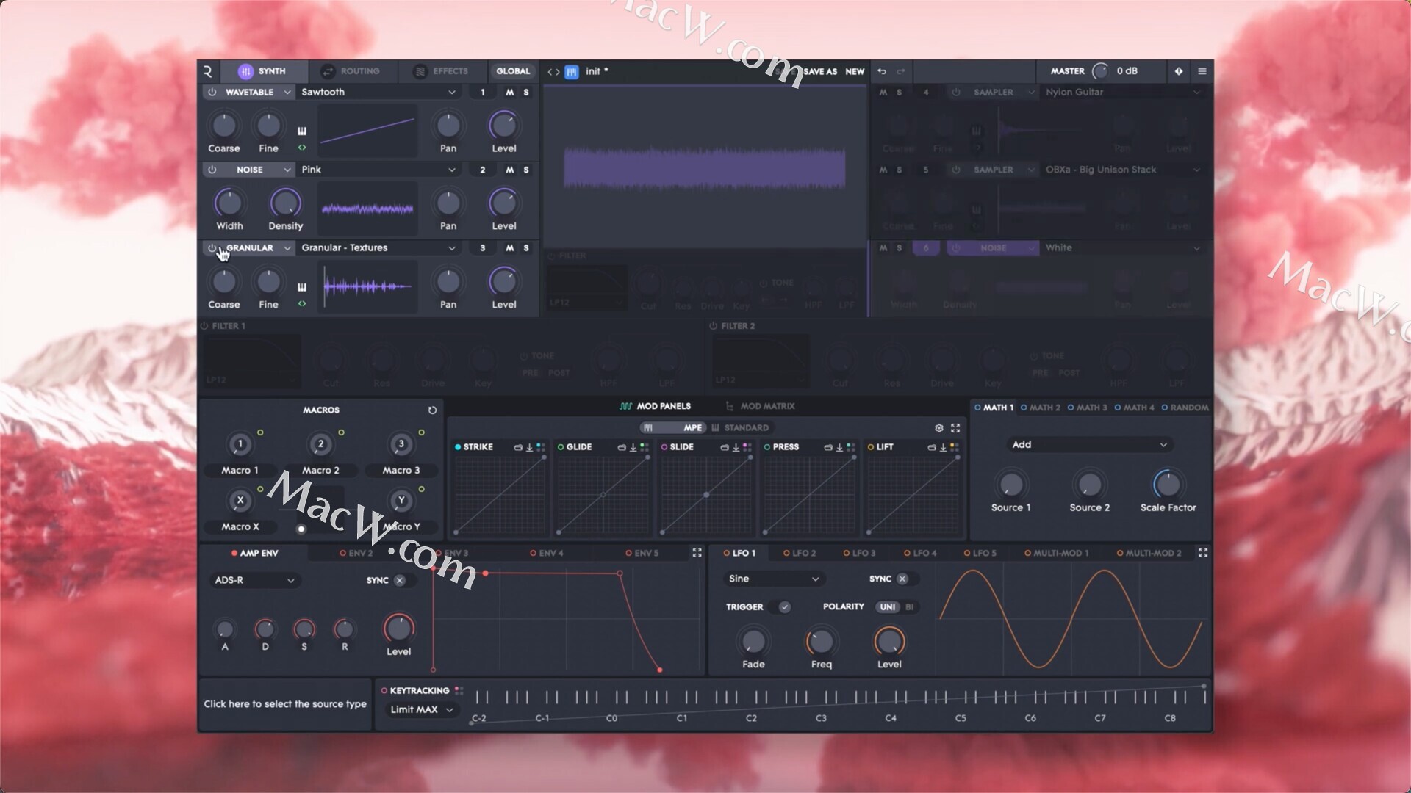The image size is (1411, 793).
Task: Open the NOISE oscillator type dropdown
Action: pyautogui.click(x=257, y=170)
